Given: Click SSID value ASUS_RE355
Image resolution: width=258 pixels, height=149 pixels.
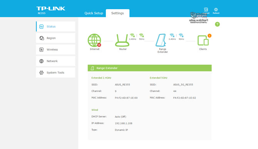Looking at the screenshot, I should click(x=122, y=85).
